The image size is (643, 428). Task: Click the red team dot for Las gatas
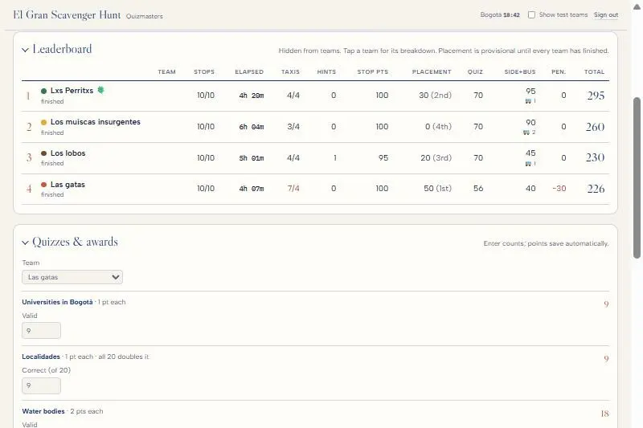point(44,185)
